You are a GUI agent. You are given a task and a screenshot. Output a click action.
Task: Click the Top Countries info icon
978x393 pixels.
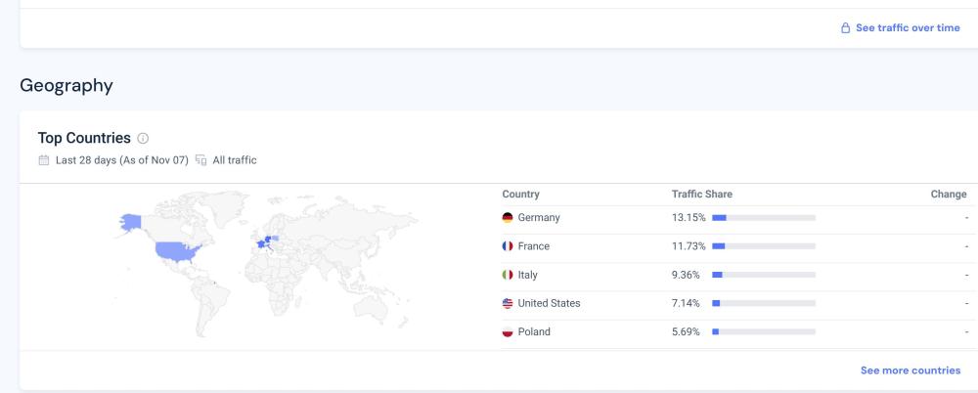tap(143, 139)
